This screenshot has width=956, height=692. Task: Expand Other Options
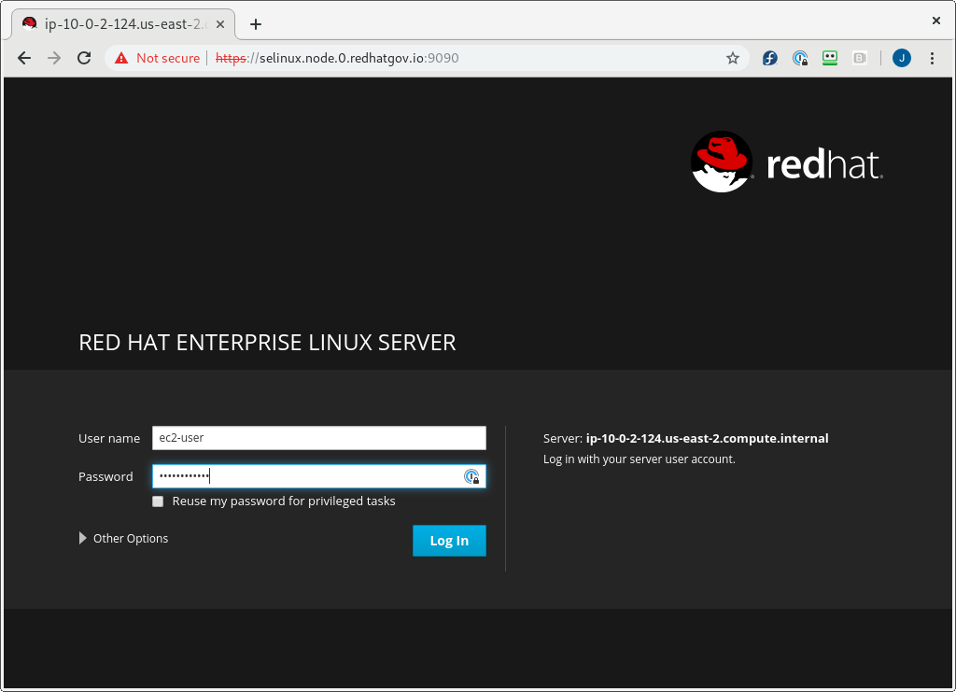[x=124, y=538]
